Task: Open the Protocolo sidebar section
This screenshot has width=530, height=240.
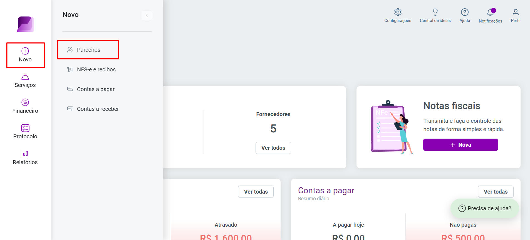Action: click(x=25, y=132)
